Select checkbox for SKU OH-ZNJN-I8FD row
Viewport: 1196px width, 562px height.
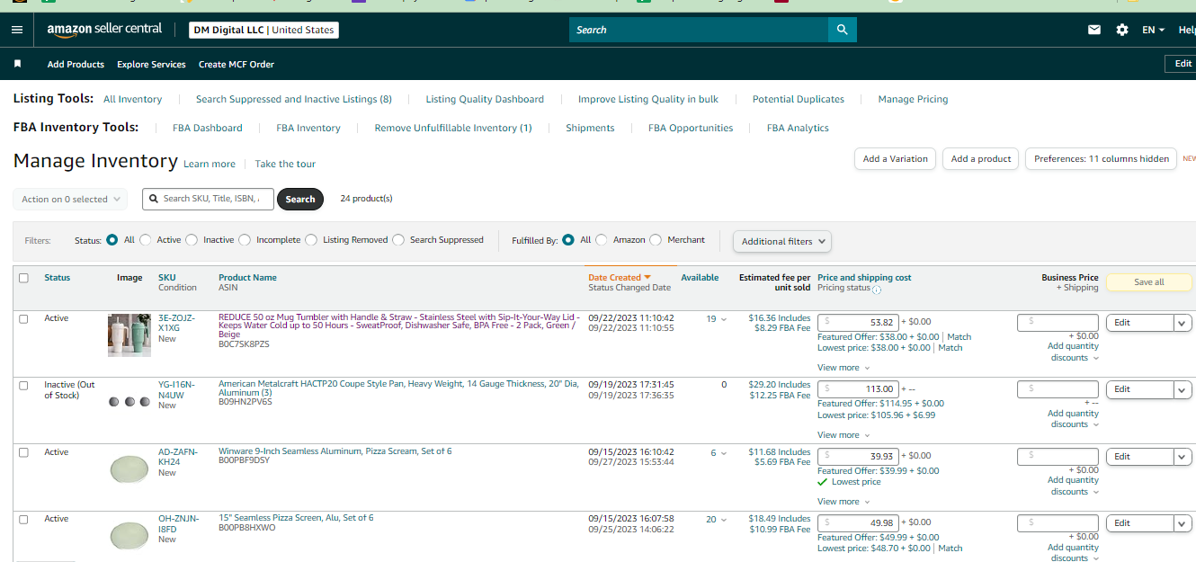(x=23, y=520)
